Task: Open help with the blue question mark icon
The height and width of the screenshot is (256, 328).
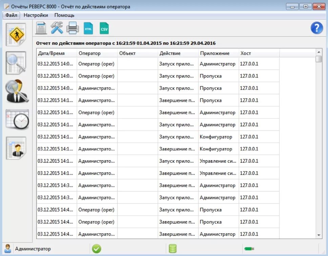Action: (317, 28)
